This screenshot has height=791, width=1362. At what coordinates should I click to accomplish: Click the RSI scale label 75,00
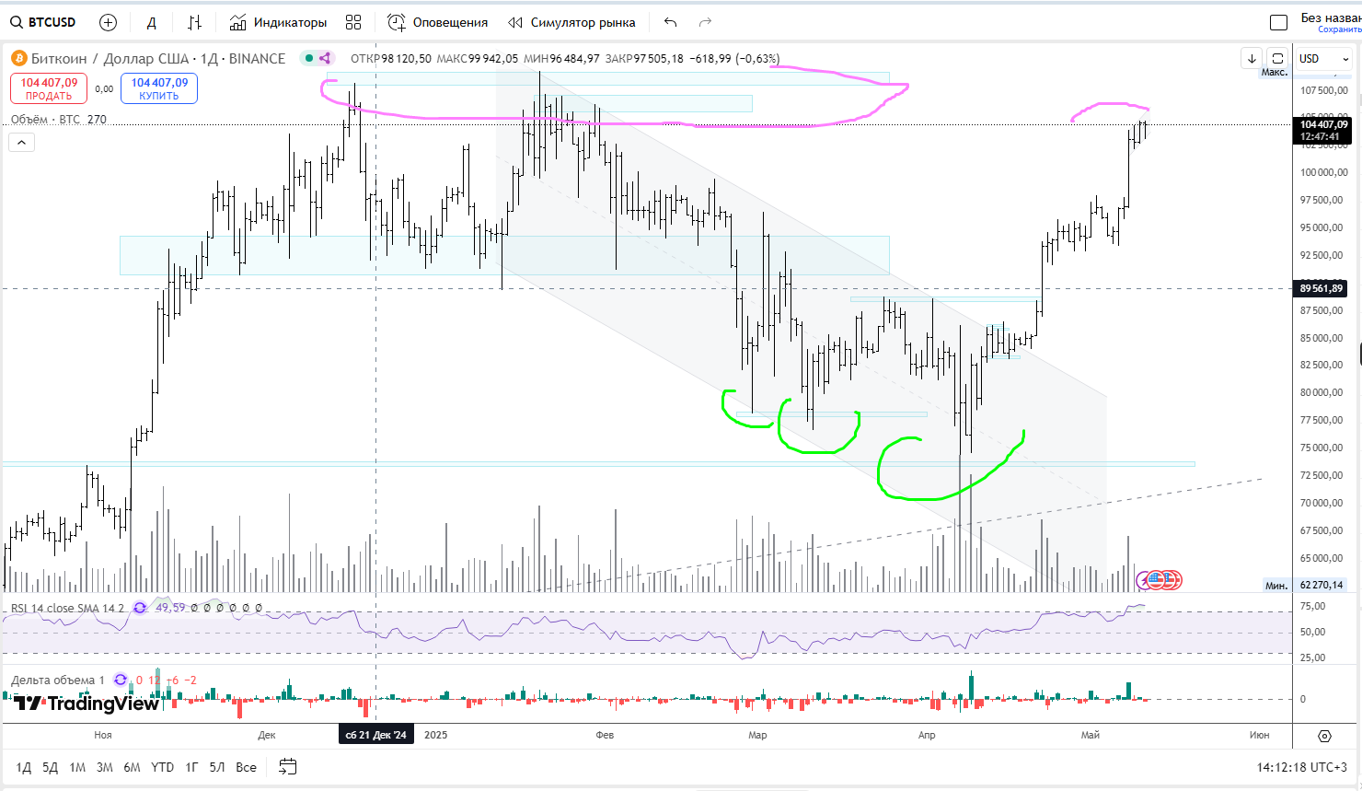point(1312,606)
